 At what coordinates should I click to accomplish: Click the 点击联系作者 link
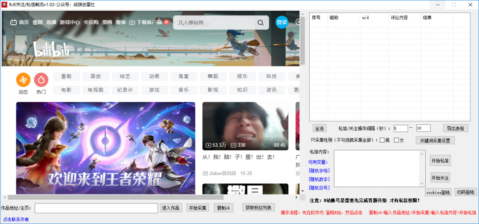point(16,219)
